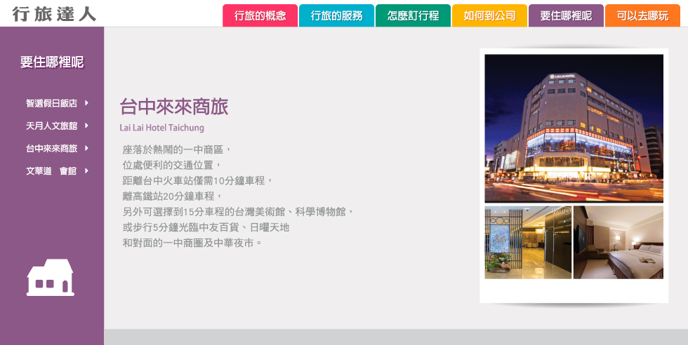This screenshot has height=345, width=688.
Task: Click the arrow beside 台中來來商旅
Action: click(x=86, y=148)
